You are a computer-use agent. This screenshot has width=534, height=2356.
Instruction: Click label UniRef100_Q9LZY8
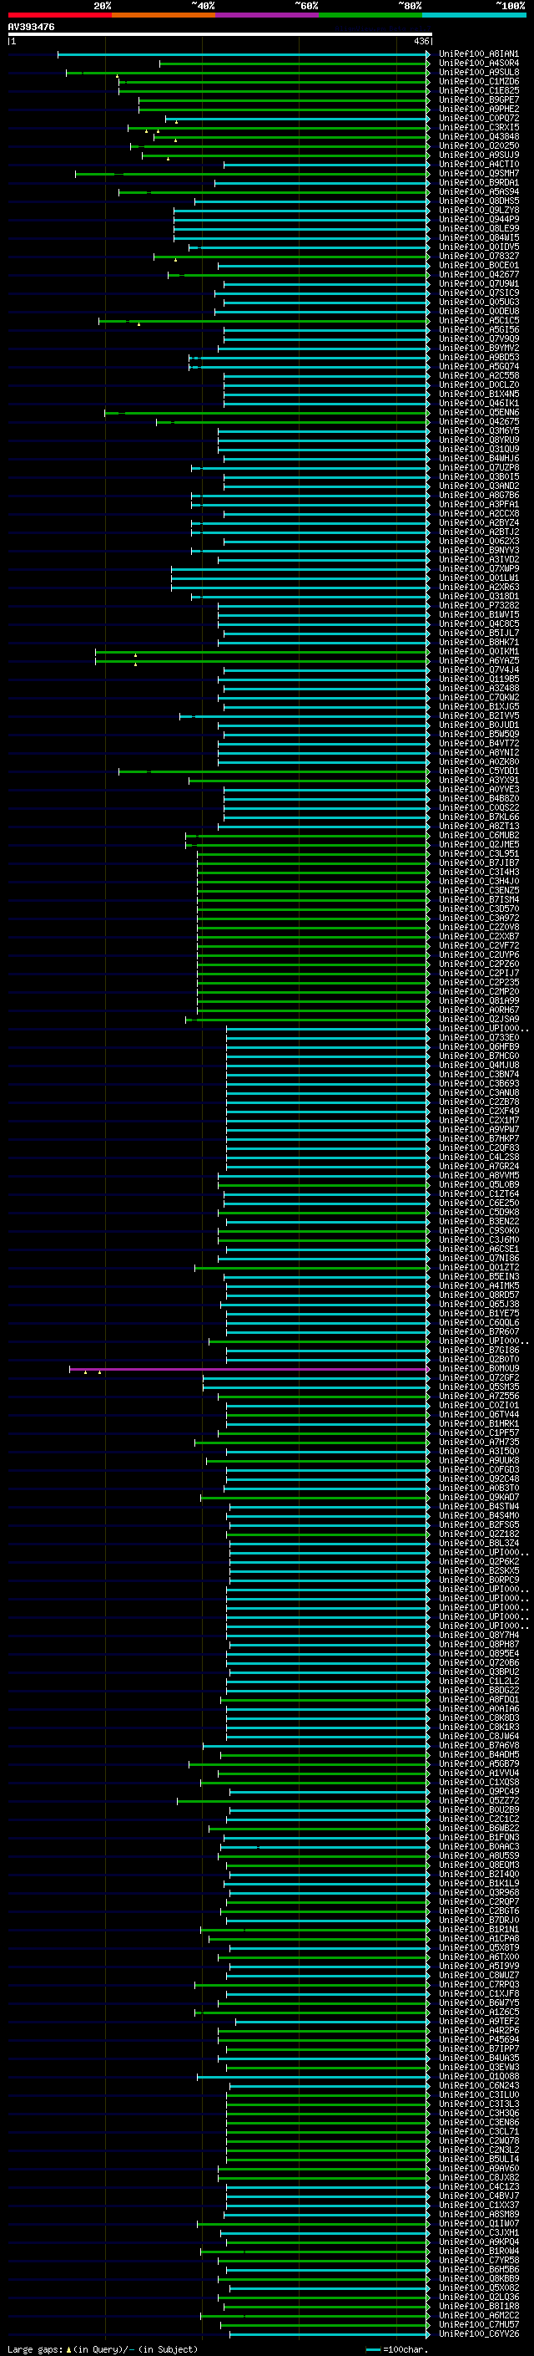(x=479, y=211)
